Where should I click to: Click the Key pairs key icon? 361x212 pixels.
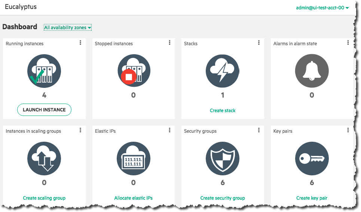tap(312, 159)
